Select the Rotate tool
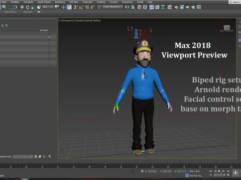 28,7
